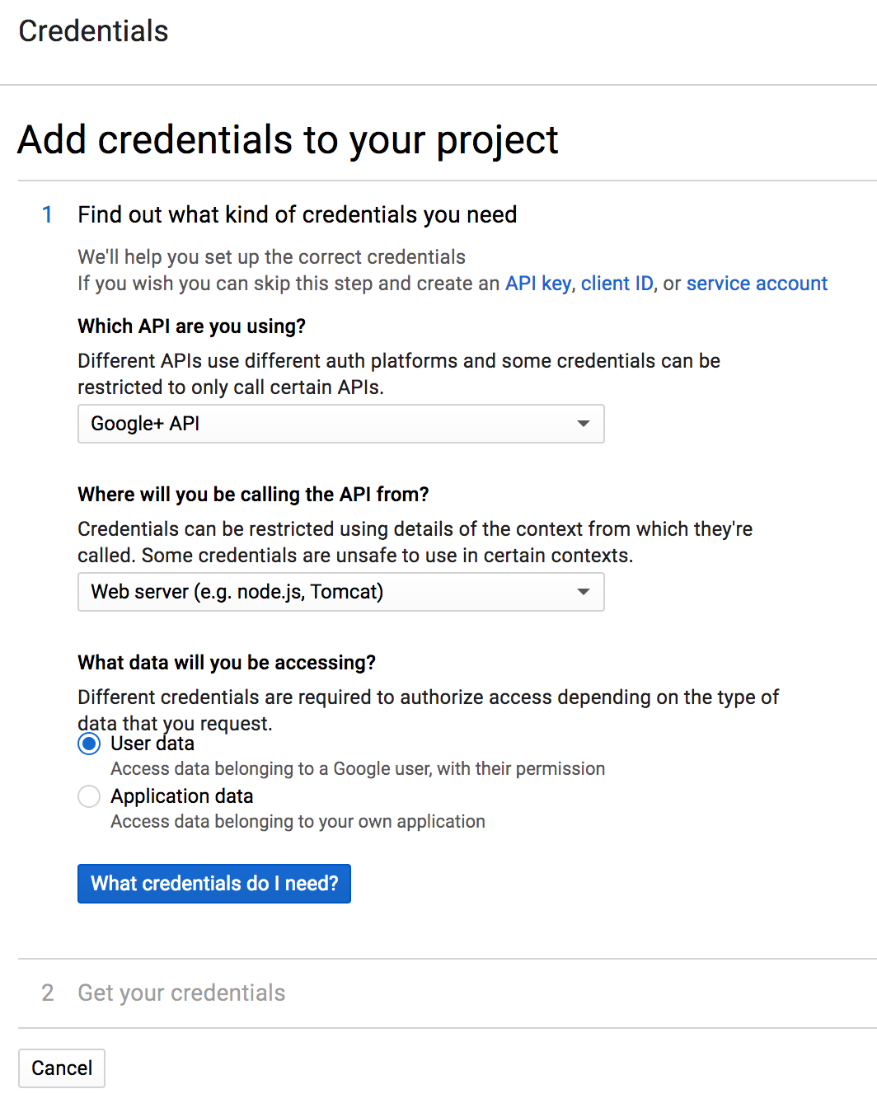The width and height of the screenshot is (877, 1103).
Task: Click "Add credentials to your project" heading
Action: (288, 139)
